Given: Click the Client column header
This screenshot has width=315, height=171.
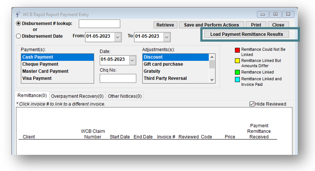Looking at the screenshot, I should [x=29, y=137].
